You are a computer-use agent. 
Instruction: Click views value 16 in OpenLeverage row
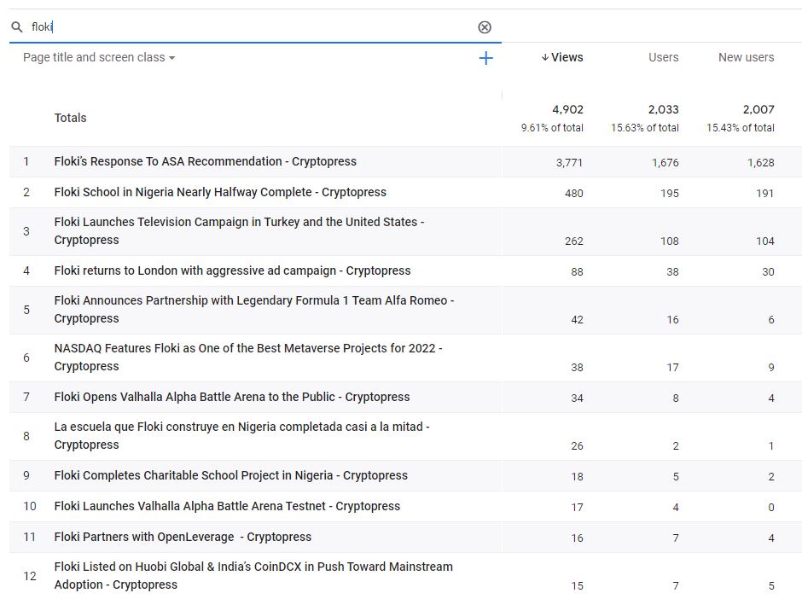tap(577, 538)
